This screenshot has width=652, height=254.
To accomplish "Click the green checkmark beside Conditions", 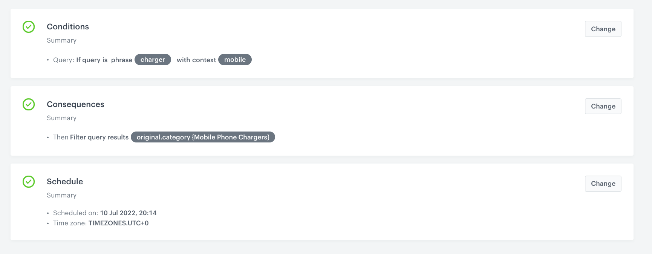I will click(29, 27).
